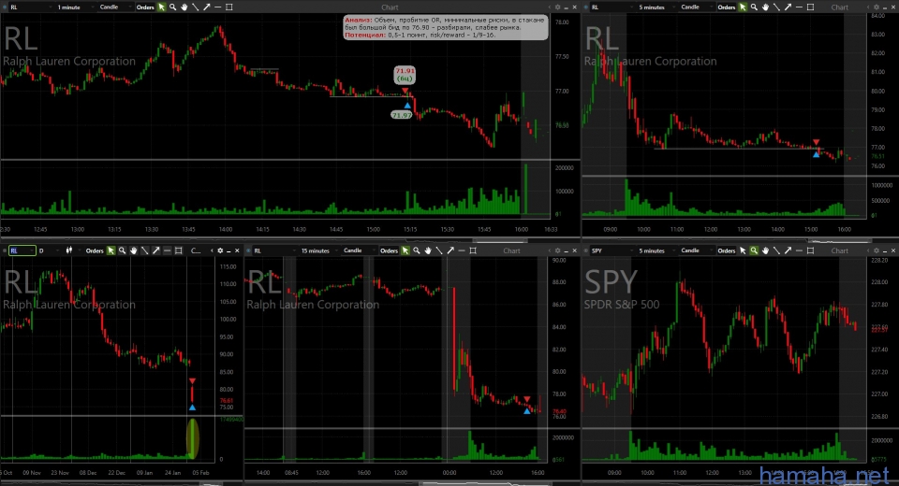Choose hand pan tool in SPY chart
The height and width of the screenshot is (486, 899).
point(765,250)
